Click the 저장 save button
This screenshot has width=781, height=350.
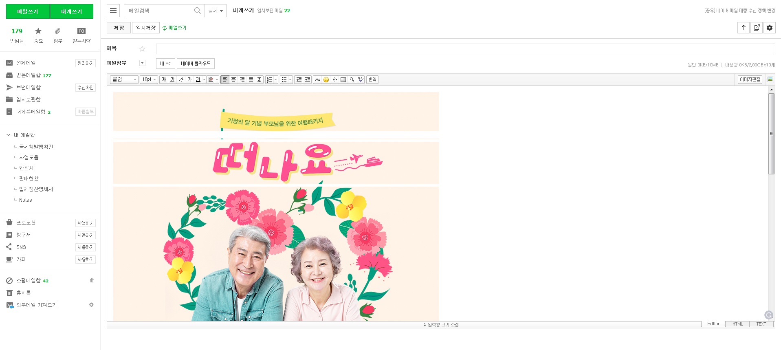[119, 28]
